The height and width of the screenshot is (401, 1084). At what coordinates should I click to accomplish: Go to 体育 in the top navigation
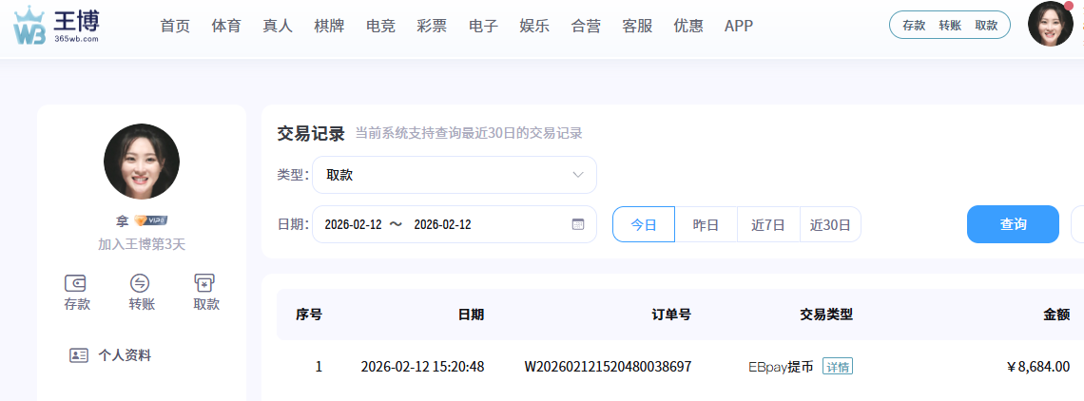point(226,26)
